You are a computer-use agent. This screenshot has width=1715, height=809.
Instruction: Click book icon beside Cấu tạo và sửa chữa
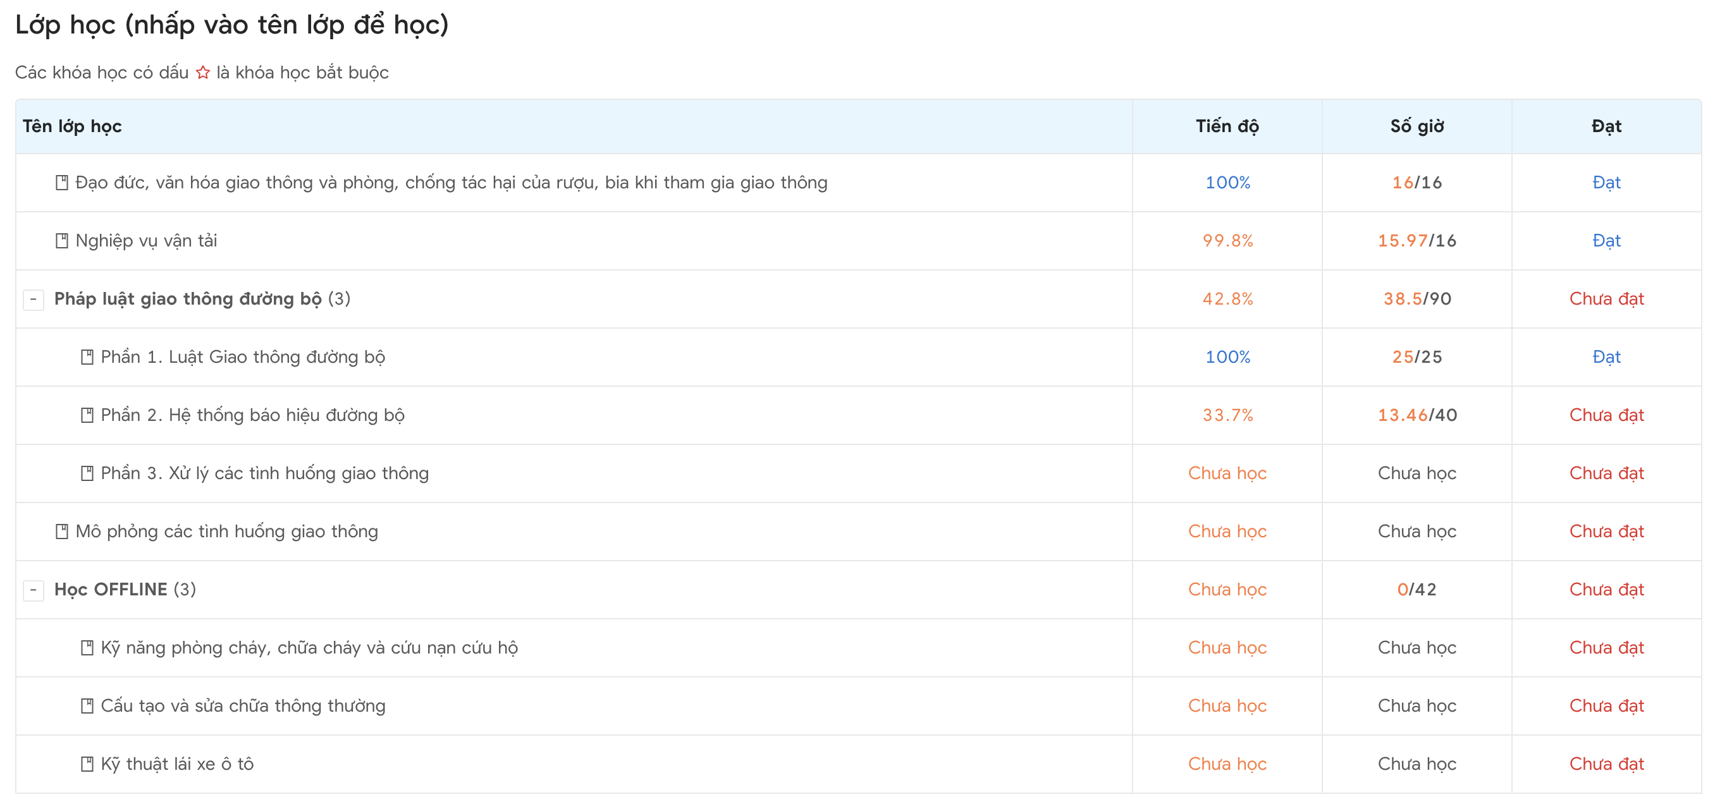click(87, 706)
